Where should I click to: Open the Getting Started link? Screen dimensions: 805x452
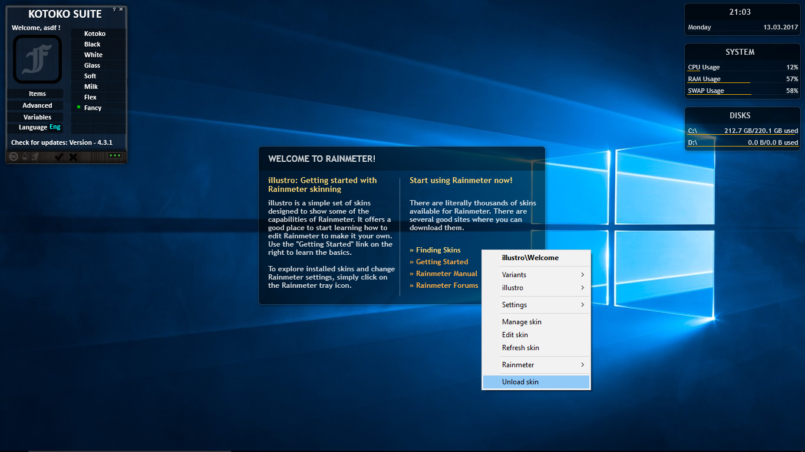(439, 262)
